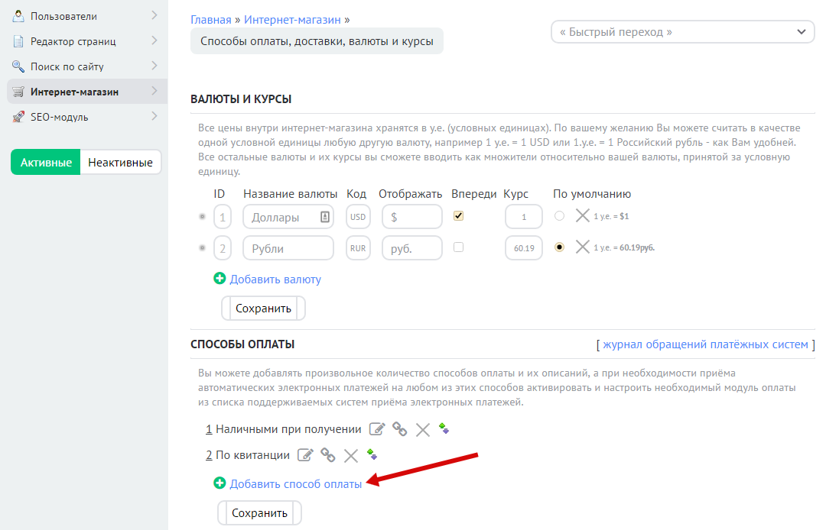Image resolution: width=826 pixels, height=530 pixels.
Task: Click 'Добавить способ оплаты' link
Action: (295, 483)
